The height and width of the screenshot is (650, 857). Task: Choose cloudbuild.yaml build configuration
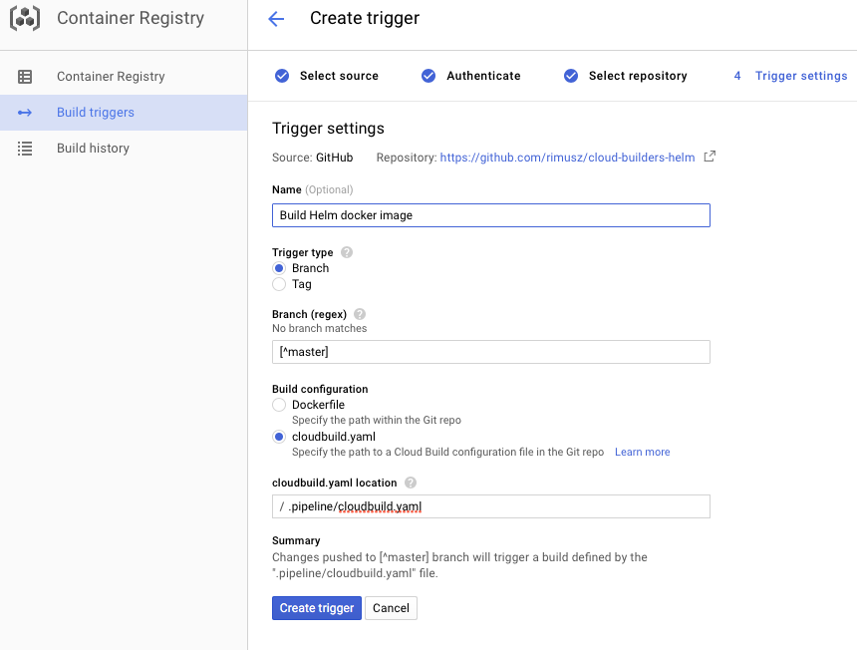pos(279,437)
